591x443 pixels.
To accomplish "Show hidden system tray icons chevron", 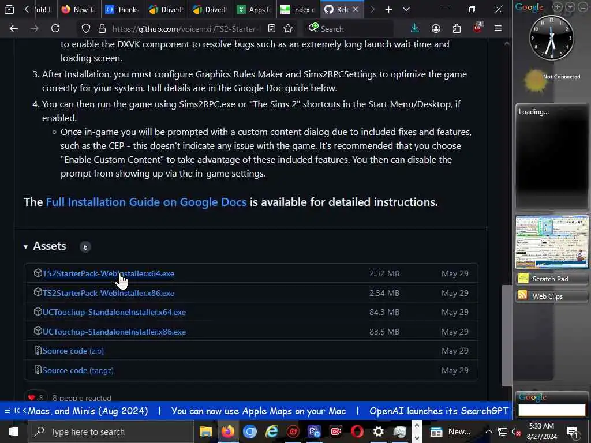I will 488,431.
